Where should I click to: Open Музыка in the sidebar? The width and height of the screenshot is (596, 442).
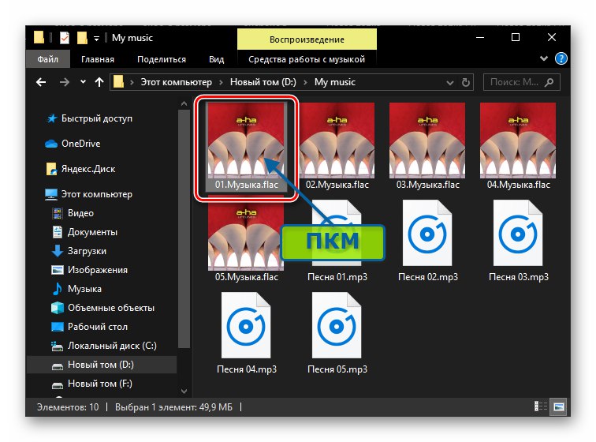click(x=84, y=289)
